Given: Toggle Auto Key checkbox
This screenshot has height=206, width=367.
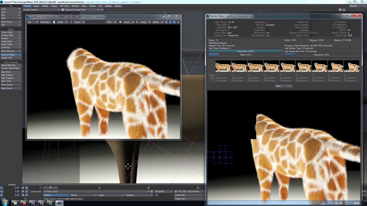Looking at the screenshot, I should click(176, 191).
